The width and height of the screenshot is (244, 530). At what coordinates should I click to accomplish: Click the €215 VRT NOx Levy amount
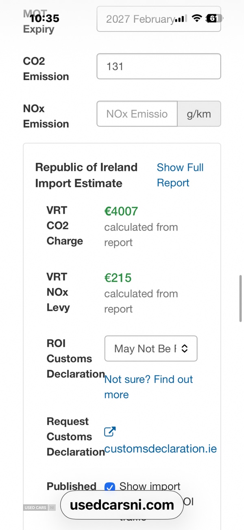coord(118,278)
